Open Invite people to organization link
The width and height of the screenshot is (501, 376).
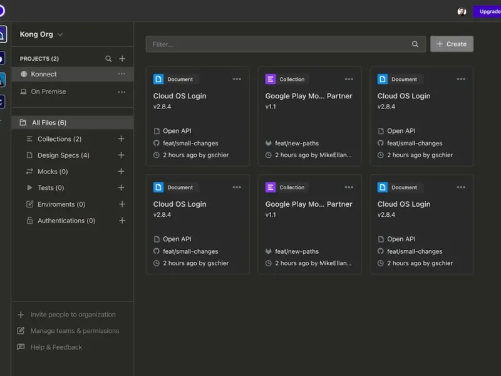73,315
